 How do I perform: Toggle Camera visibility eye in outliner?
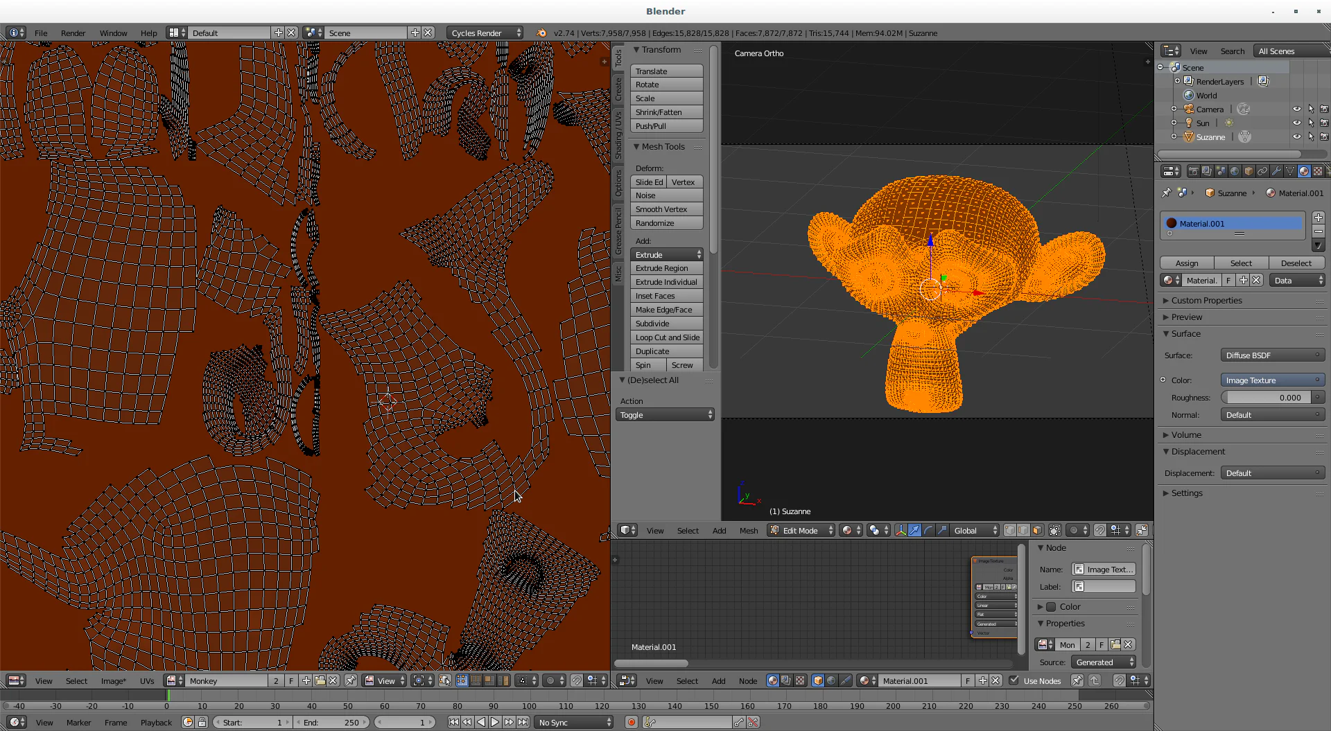1296,109
